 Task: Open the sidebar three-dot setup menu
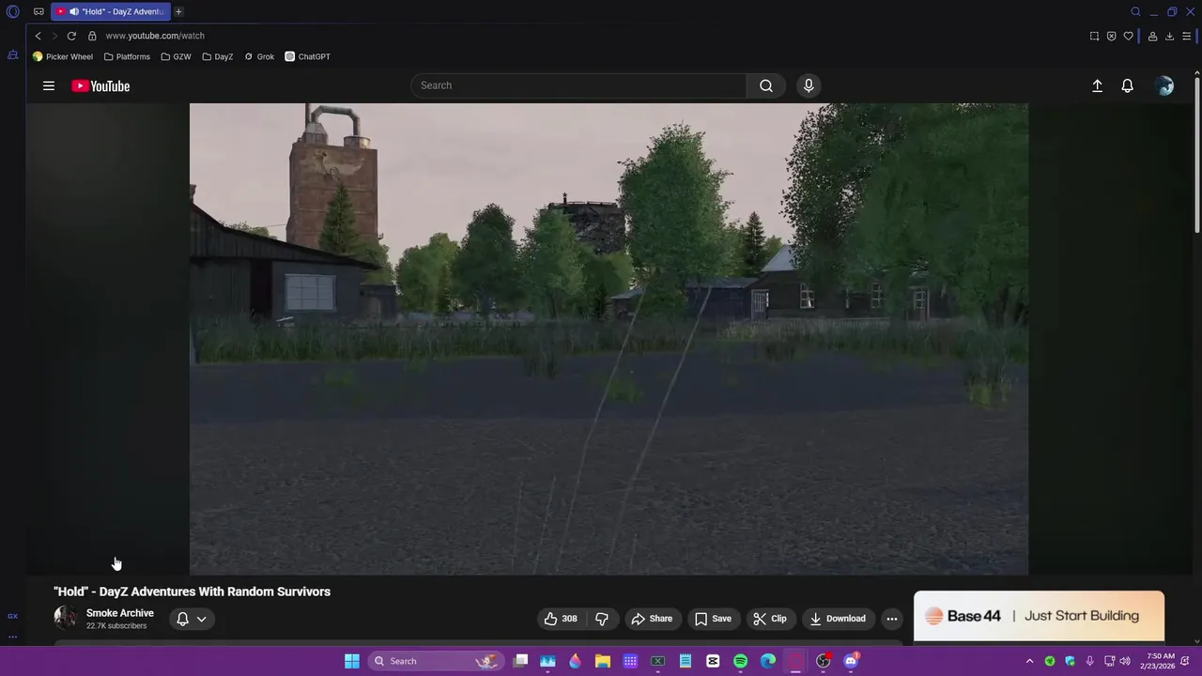(12, 637)
